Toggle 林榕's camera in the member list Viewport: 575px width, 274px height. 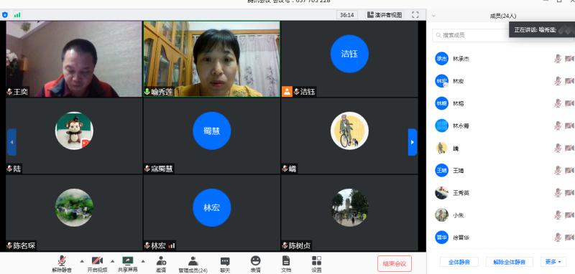point(569,103)
